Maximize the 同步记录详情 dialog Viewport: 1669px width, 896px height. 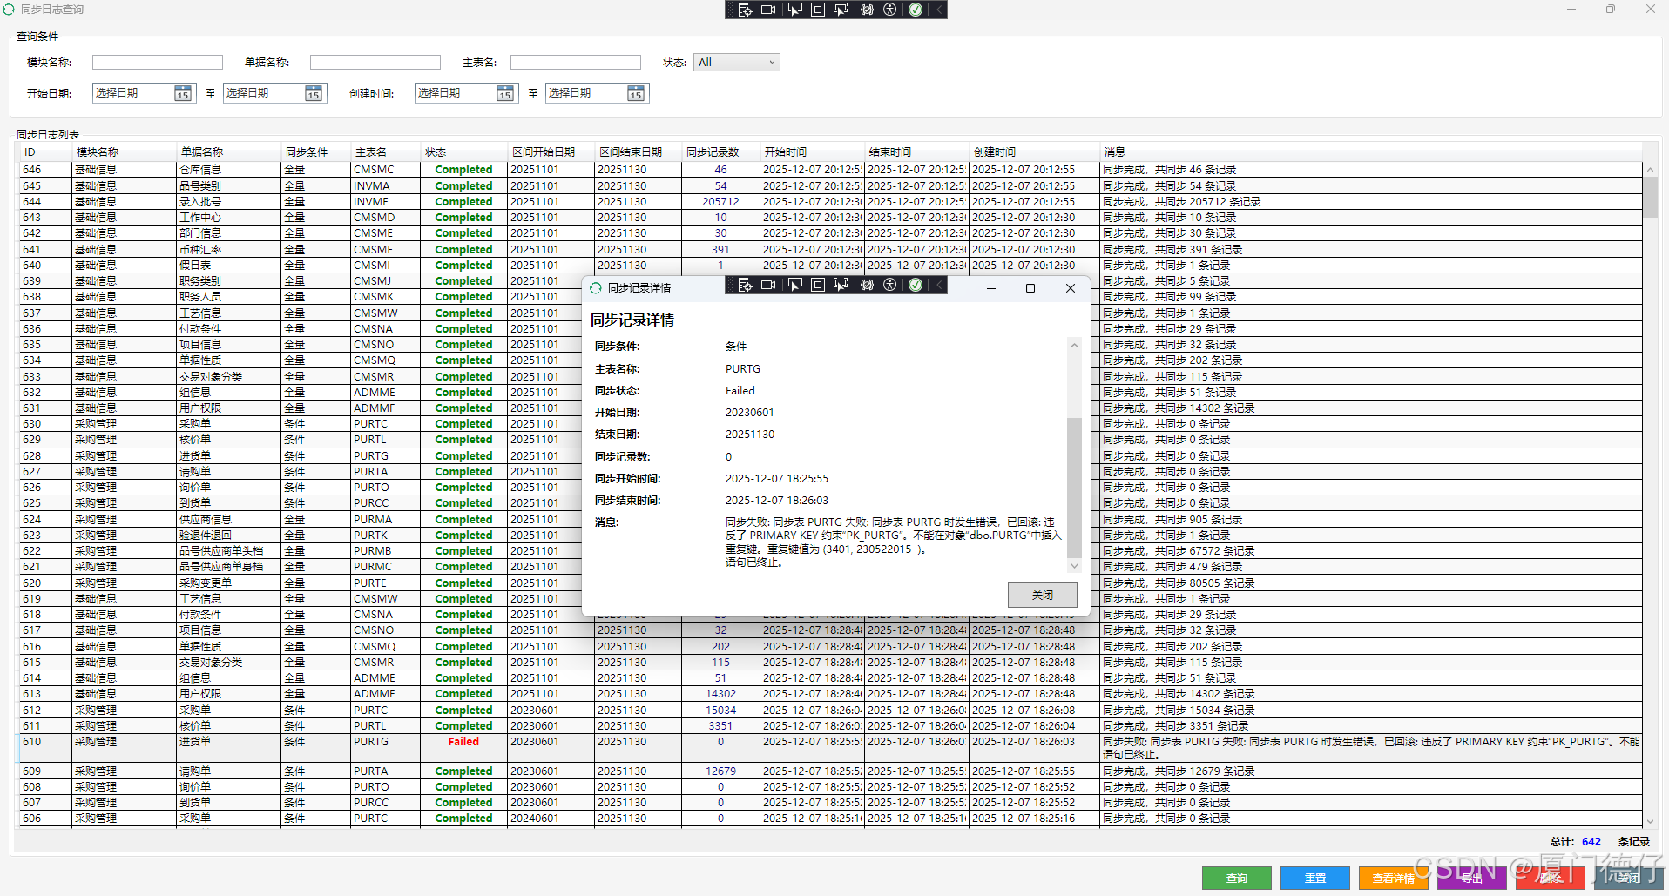click(x=1030, y=288)
